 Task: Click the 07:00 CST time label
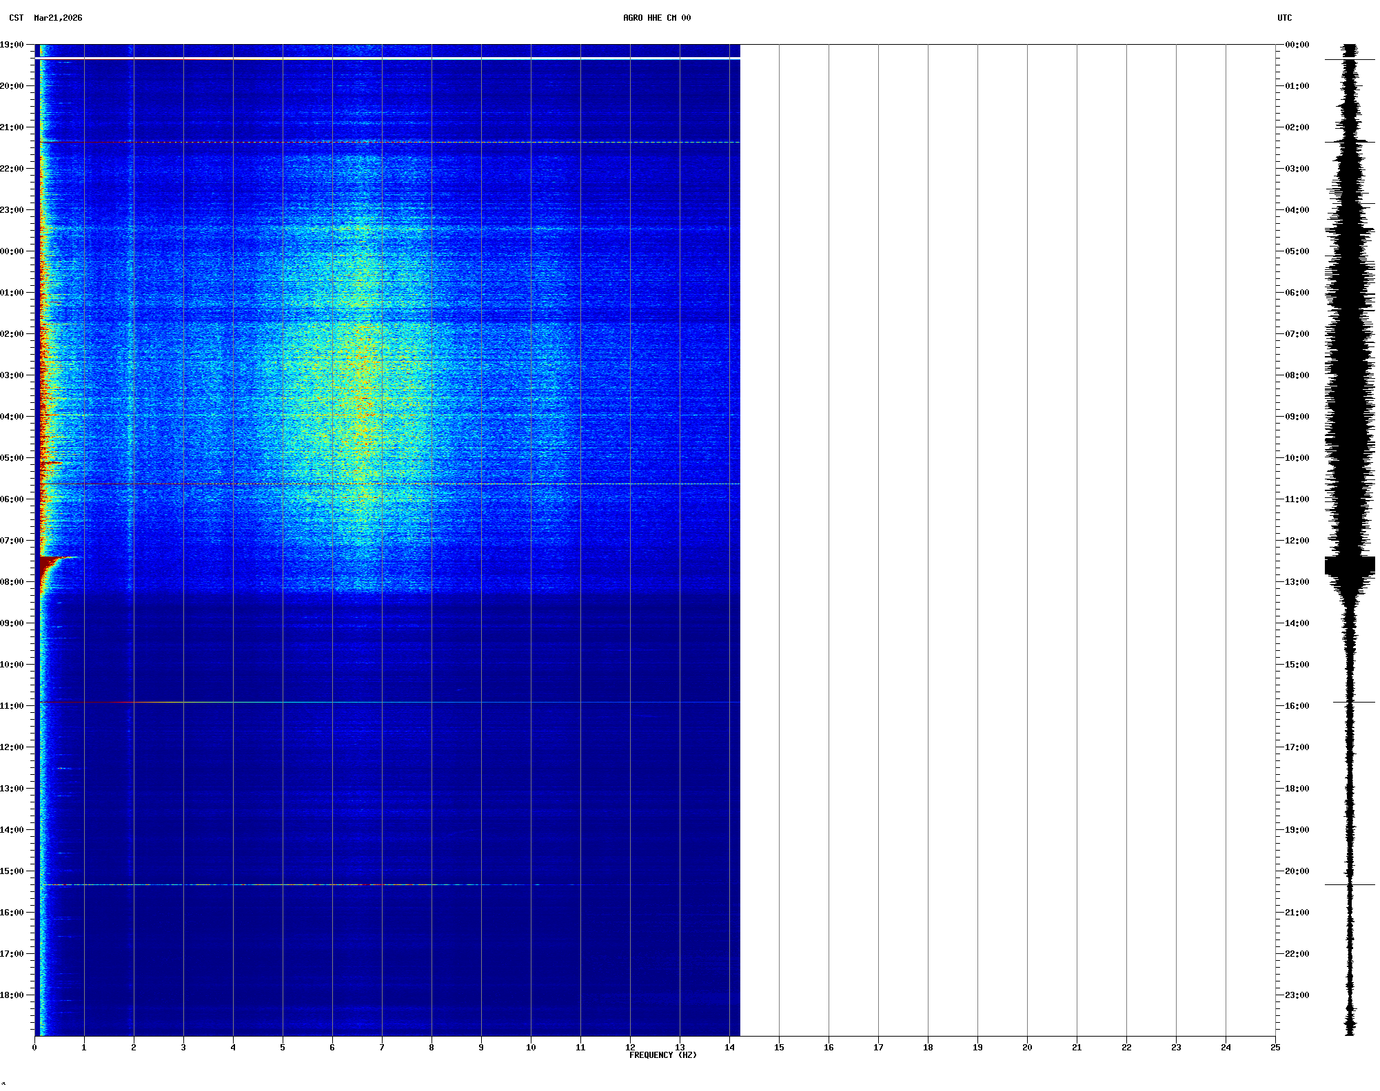(12, 541)
